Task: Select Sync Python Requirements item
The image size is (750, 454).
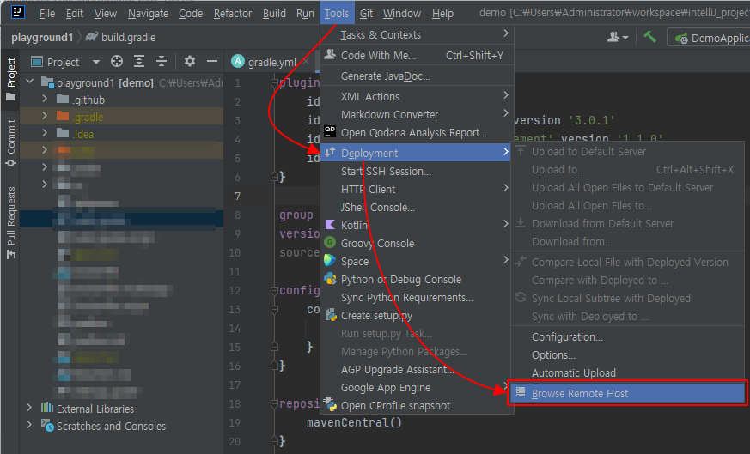Action: [417, 298]
